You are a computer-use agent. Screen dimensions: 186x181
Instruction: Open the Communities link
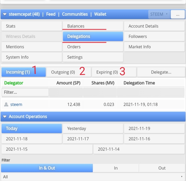tap(75, 14)
